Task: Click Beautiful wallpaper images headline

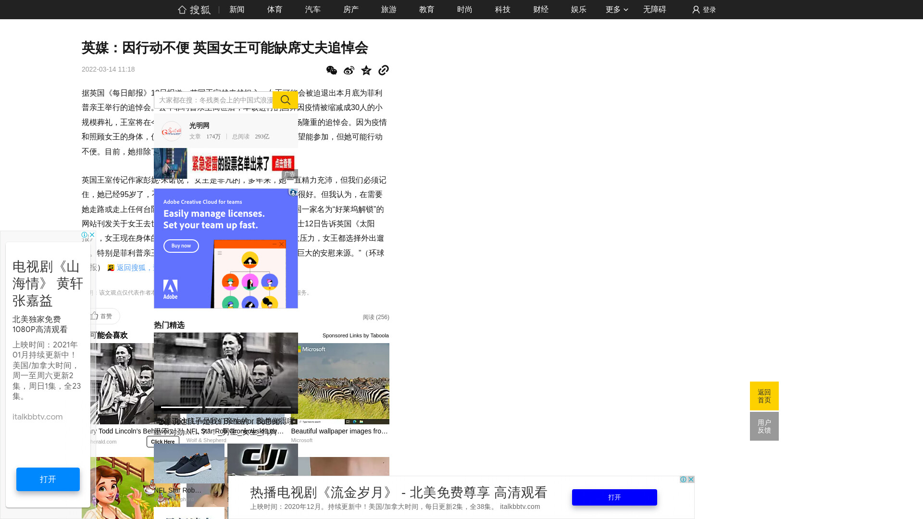Action: (x=339, y=431)
